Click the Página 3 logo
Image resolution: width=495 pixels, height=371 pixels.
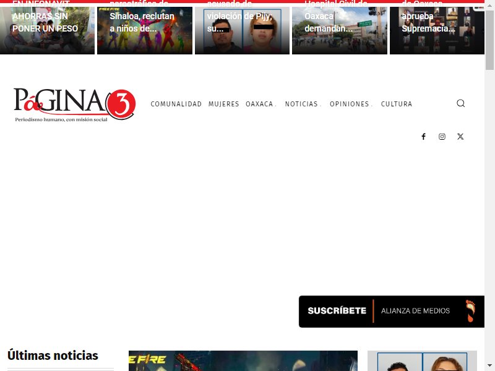tap(75, 104)
